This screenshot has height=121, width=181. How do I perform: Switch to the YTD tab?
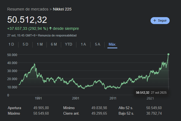68,44
